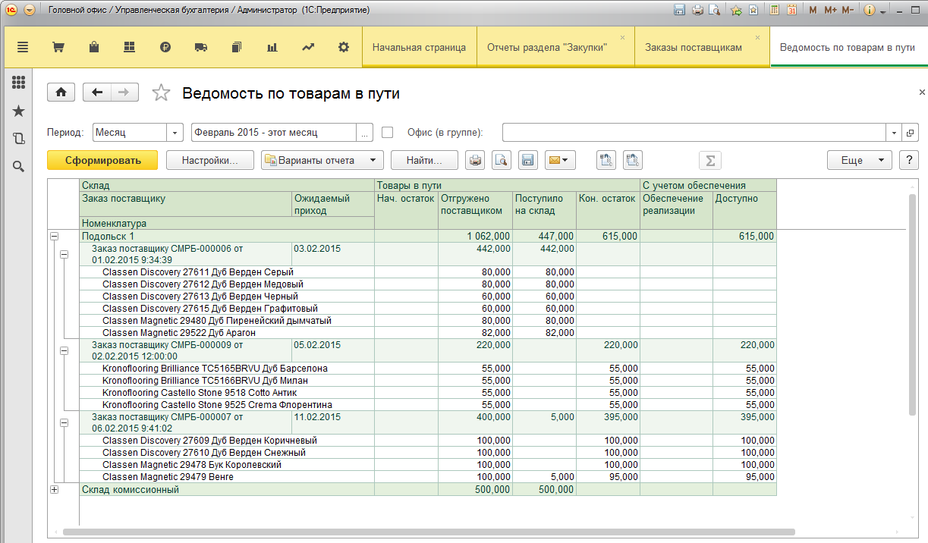Add report to favorites star

pyautogui.click(x=161, y=93)
